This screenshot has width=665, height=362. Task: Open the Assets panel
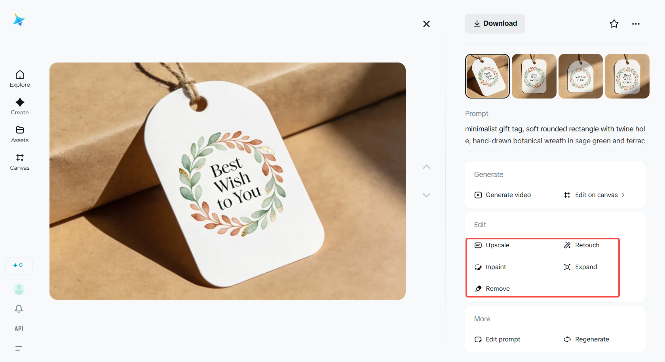(x=19, y=134)
